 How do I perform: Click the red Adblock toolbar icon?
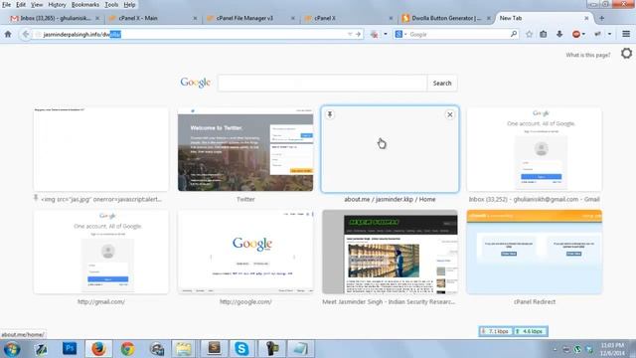(576, 34)
